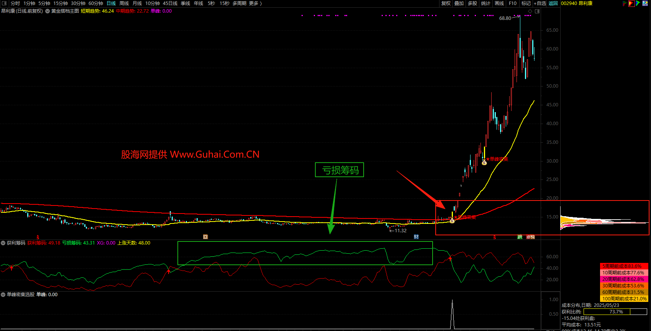651x331 pixels.
Task: Click the 11.32 low price label
Action: (x=400, y=231)
